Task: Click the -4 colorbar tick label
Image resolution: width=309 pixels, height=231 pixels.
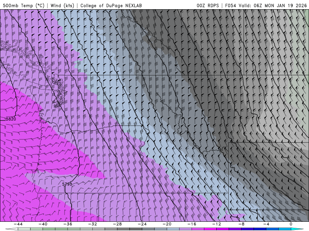Action: [x=267, y=224]
